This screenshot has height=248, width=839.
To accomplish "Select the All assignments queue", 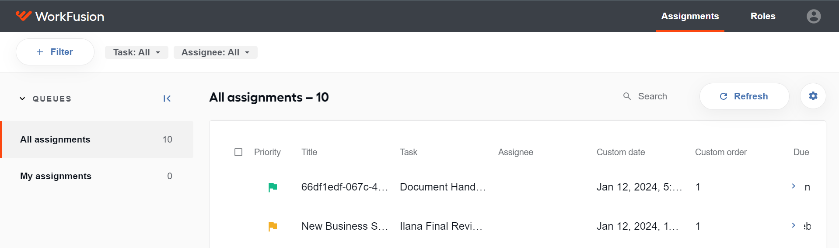I will coord(97,139).
